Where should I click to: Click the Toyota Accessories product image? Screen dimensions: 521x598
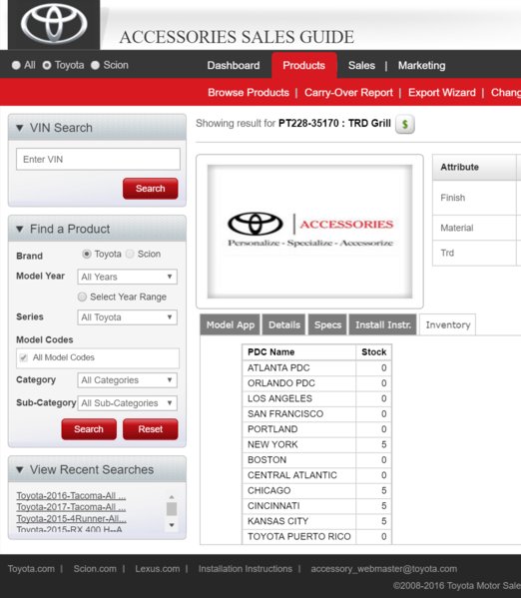coord(309,232)
